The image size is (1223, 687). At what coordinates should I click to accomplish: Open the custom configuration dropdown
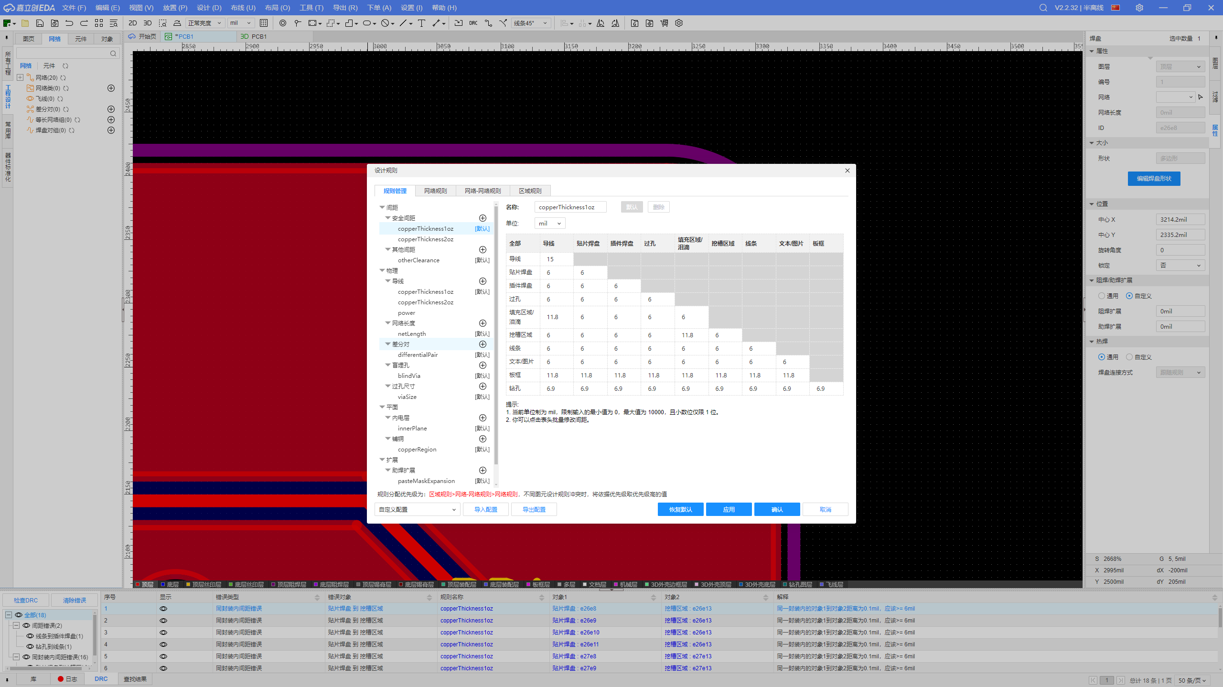[x=417, y=510]
